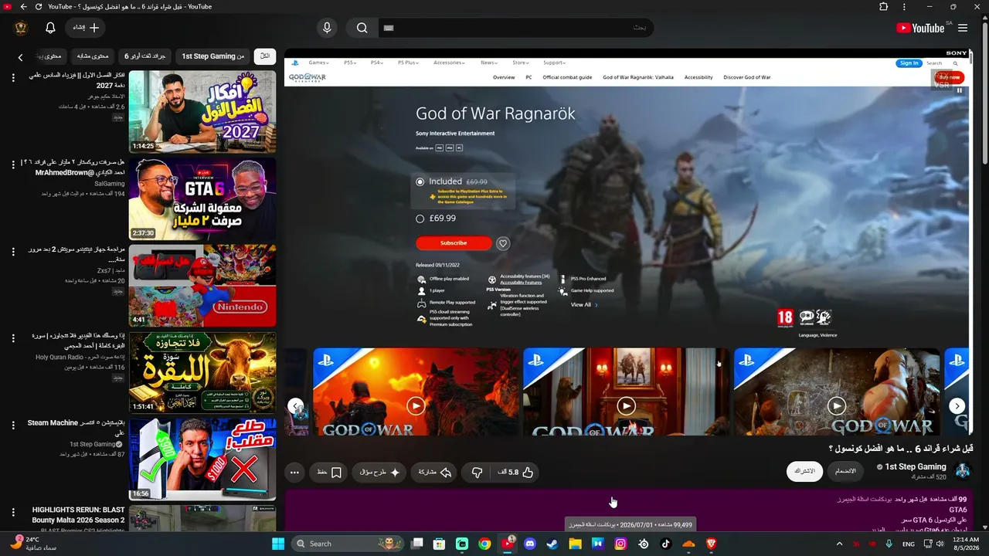Select the 'من 1st Step Gaming' chip
The height and width of the screenshot is (556, 989).
213,56
